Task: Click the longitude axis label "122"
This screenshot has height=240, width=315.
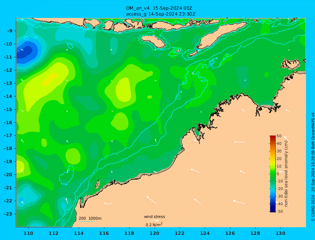Action: [180, 233]
